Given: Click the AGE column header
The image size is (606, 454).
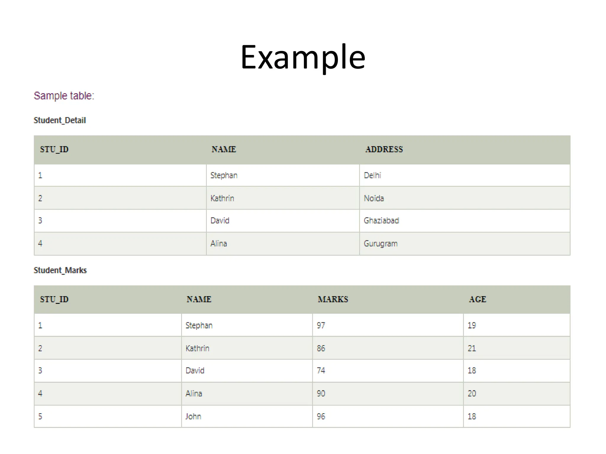Looking at the screenshot, I should point(477,299).
